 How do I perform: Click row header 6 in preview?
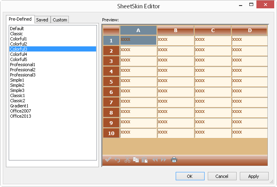[x=111, y=92]
